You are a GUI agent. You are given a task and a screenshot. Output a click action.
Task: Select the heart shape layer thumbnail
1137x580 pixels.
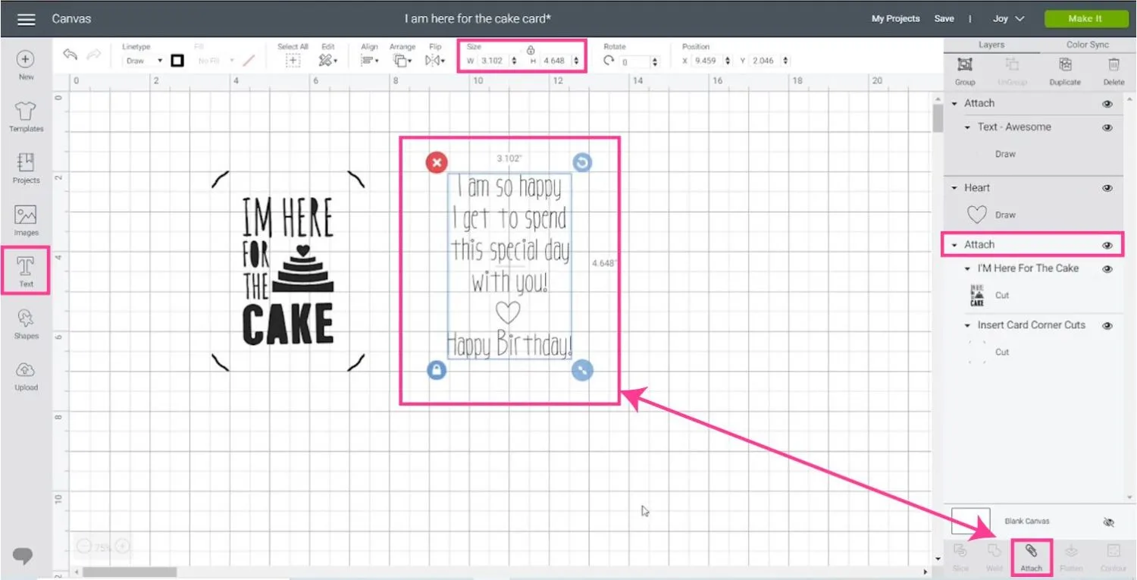tap(977, 215)
